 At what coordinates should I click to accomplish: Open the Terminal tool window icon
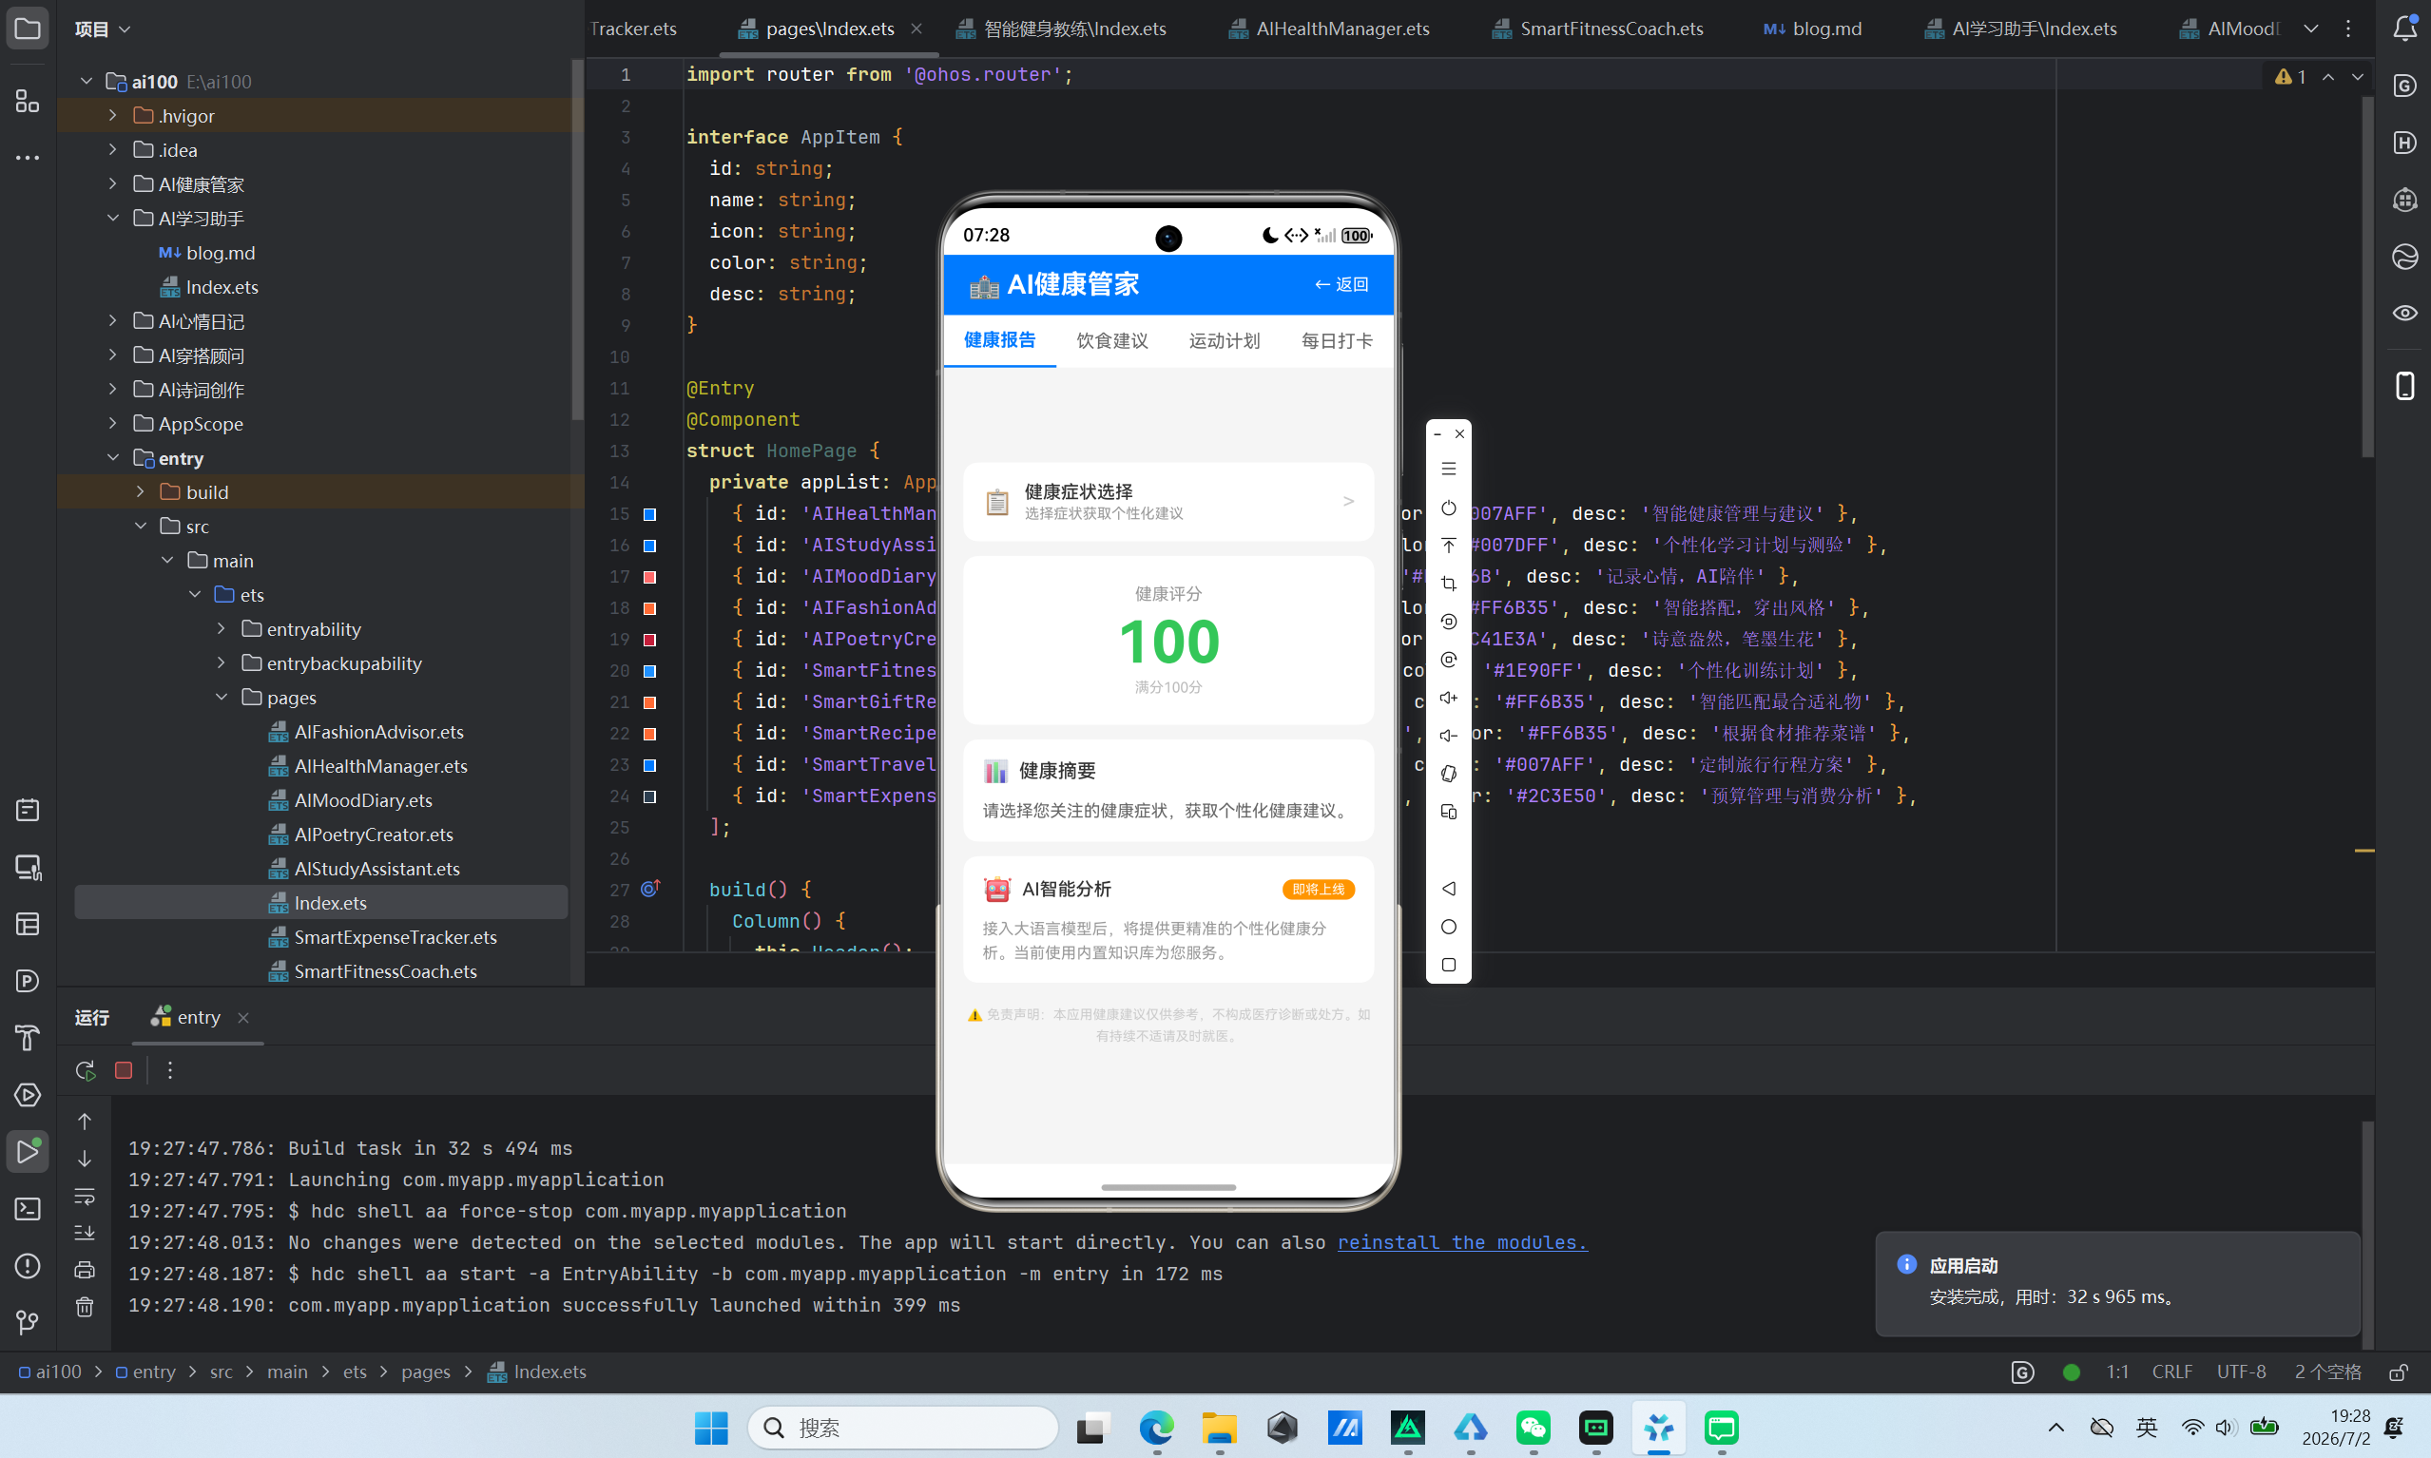(x=28, y=1208)
